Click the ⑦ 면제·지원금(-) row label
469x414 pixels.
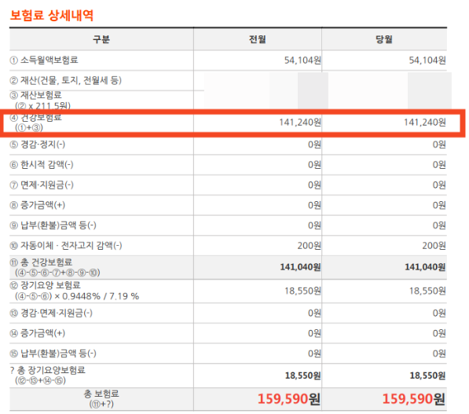pos(42,185)
